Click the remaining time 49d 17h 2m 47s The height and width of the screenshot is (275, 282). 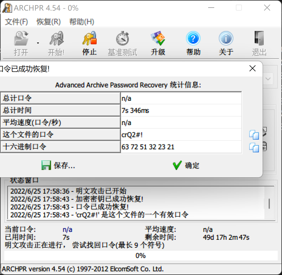pos(226,237)
